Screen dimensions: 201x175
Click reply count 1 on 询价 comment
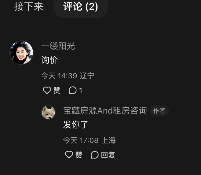[x=81, y=90]
